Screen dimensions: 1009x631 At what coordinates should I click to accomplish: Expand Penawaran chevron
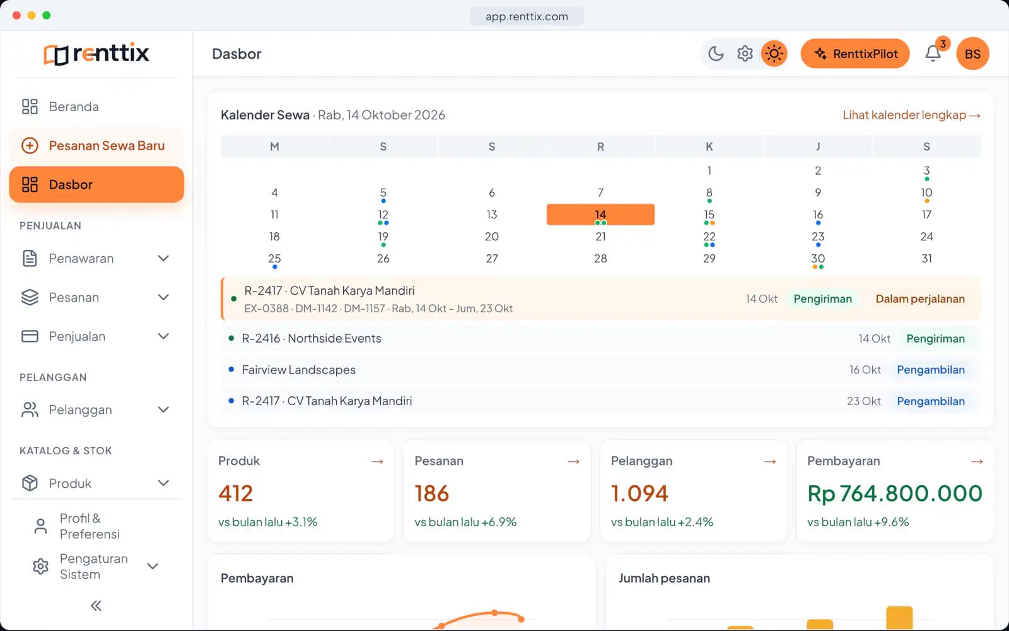[x=163, y=258]
